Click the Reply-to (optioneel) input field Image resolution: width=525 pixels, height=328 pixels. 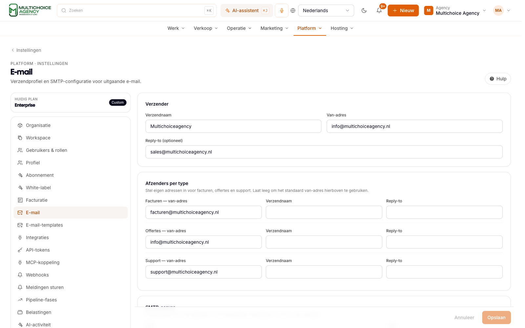coord(324,152)
